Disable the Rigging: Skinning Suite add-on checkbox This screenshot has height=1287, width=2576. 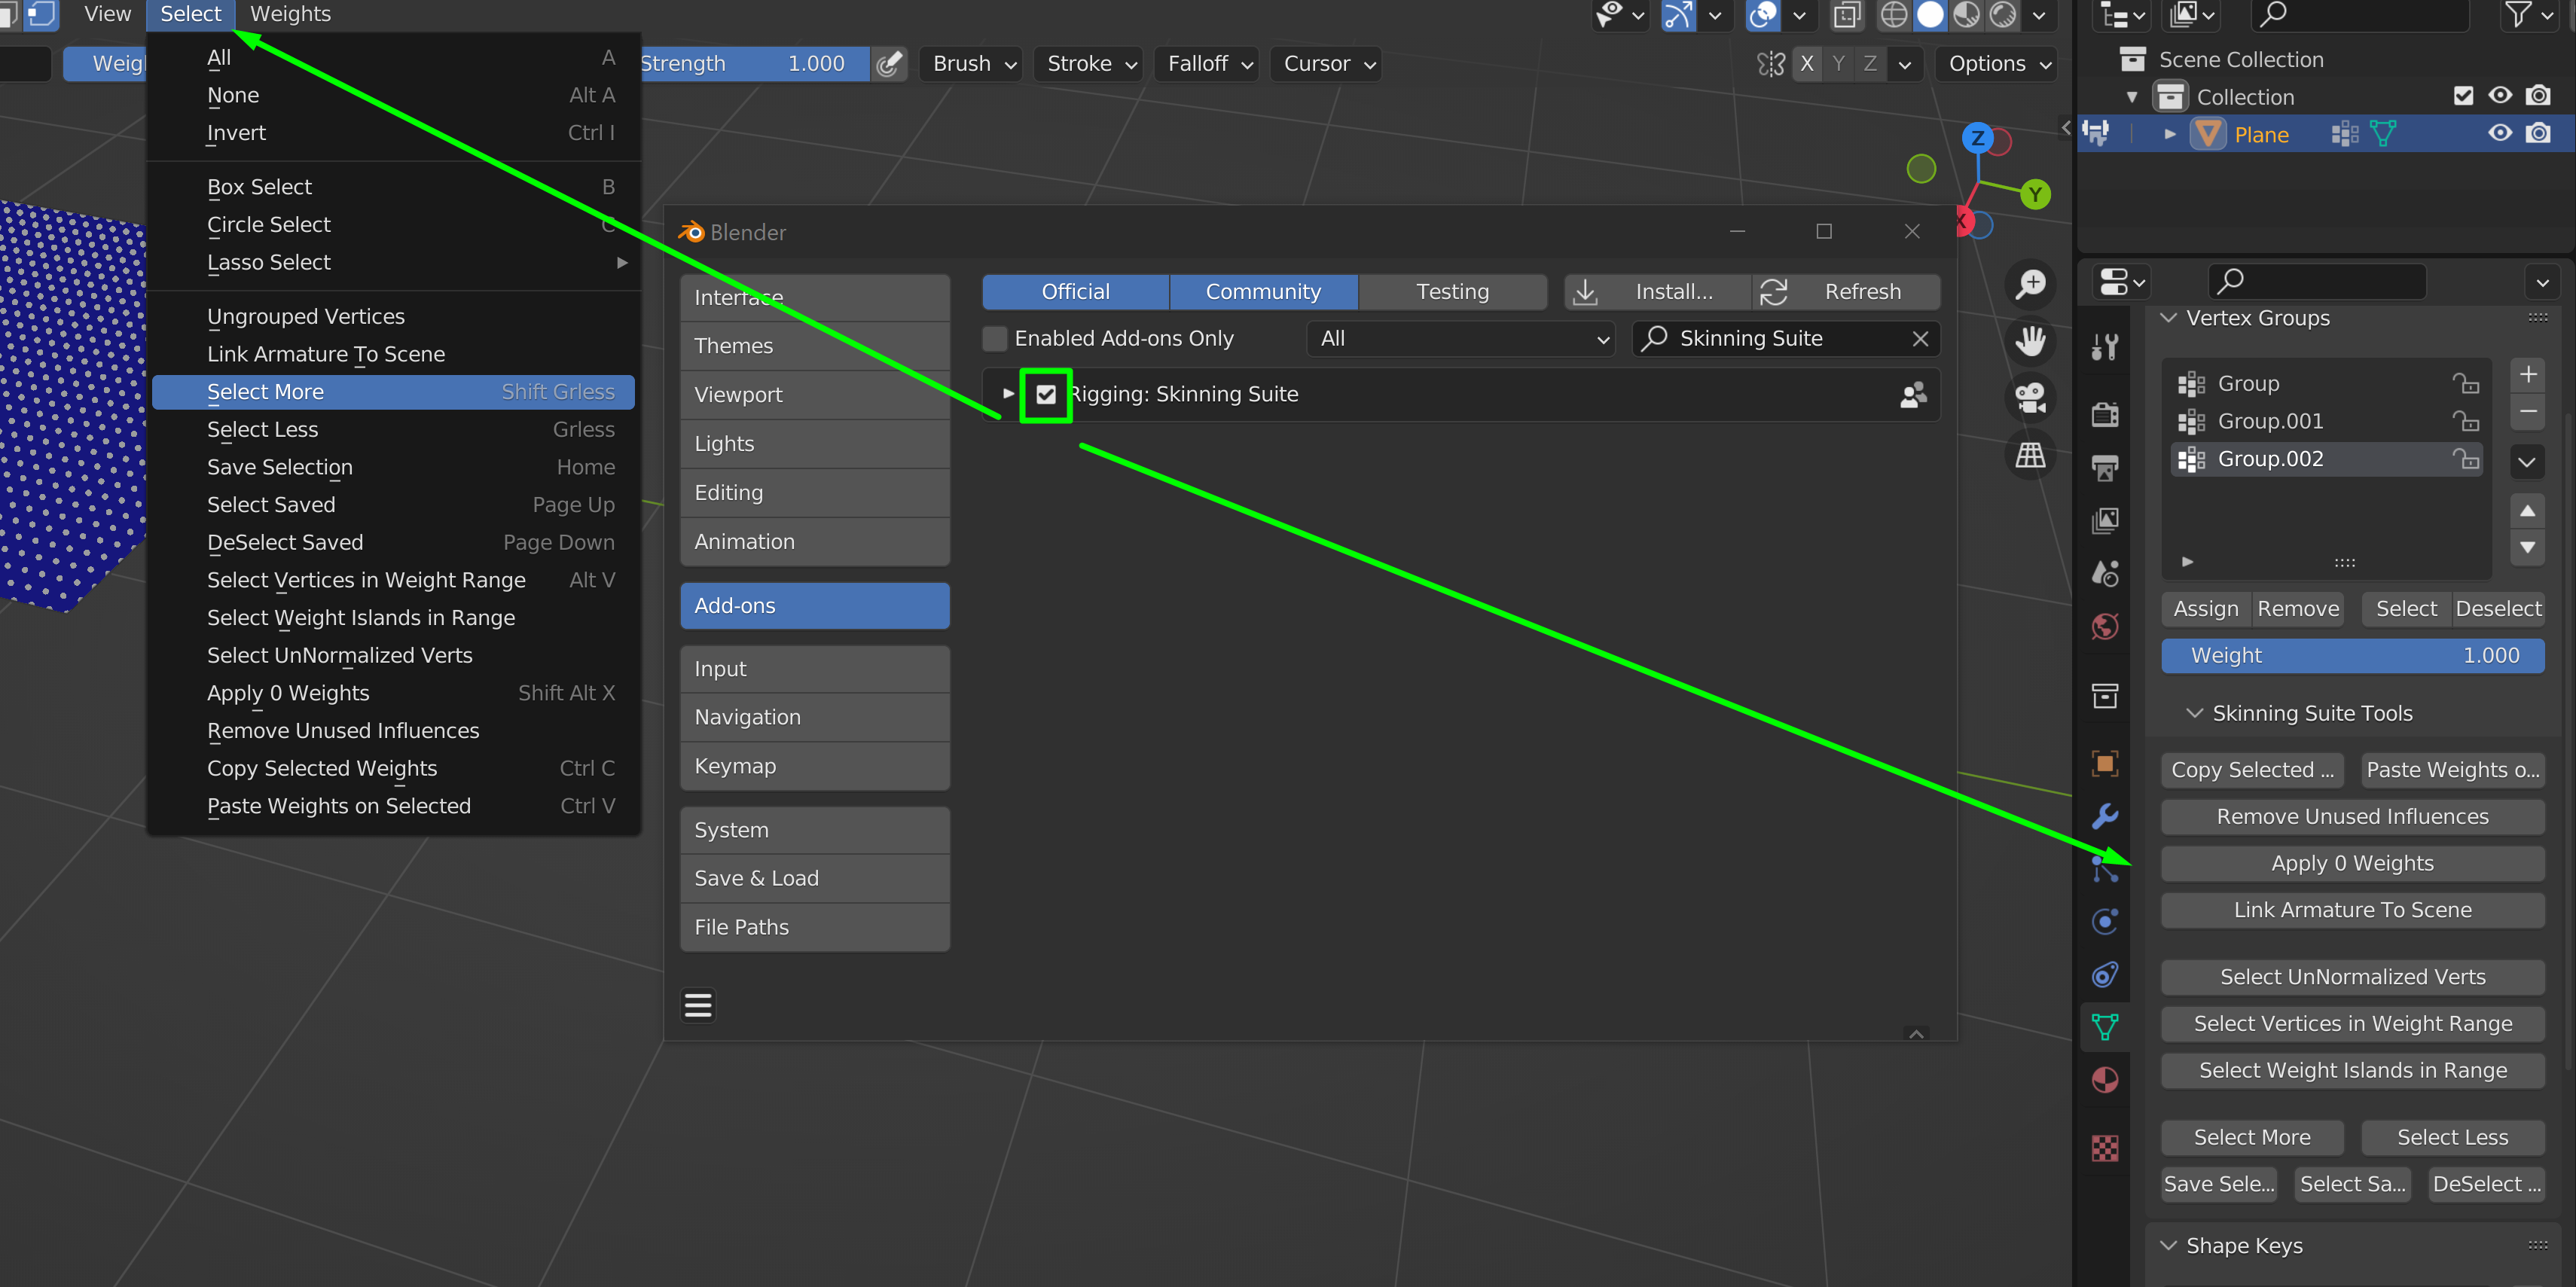(x=1046, y=395)
